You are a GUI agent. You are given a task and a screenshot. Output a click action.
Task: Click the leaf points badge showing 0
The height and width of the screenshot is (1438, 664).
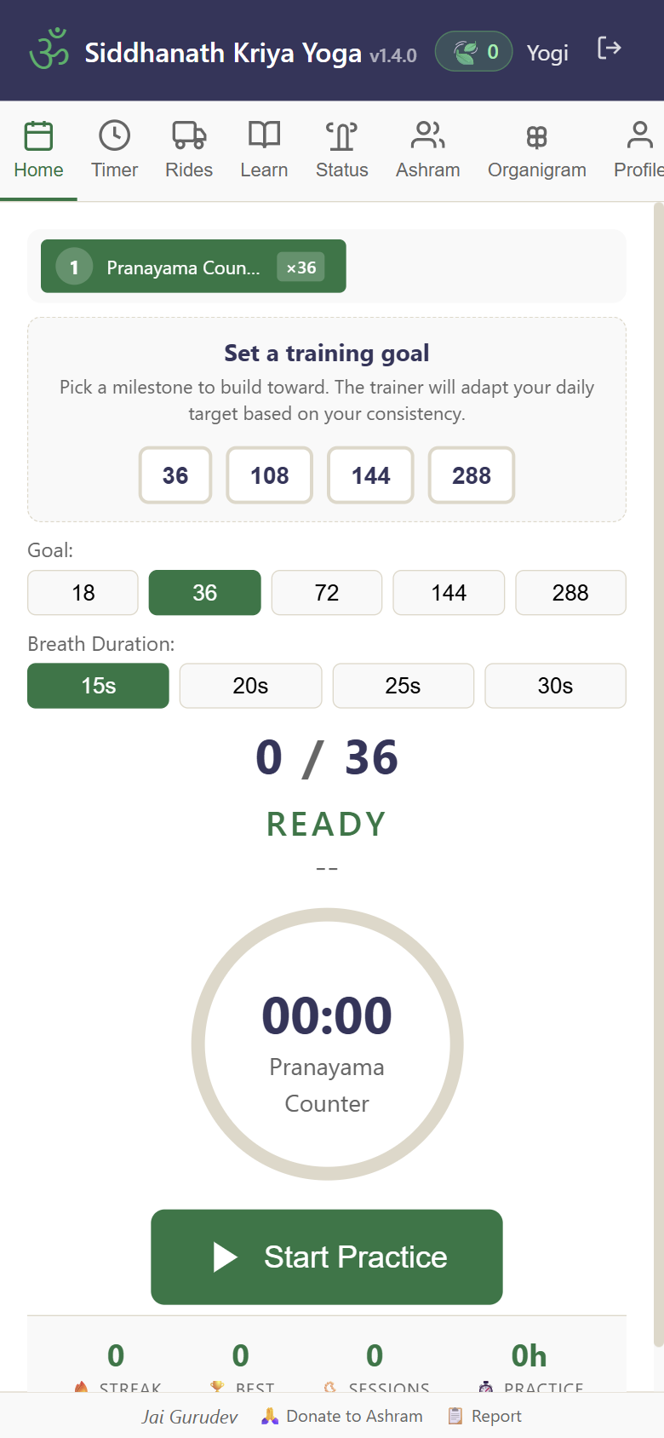[473, 51]
